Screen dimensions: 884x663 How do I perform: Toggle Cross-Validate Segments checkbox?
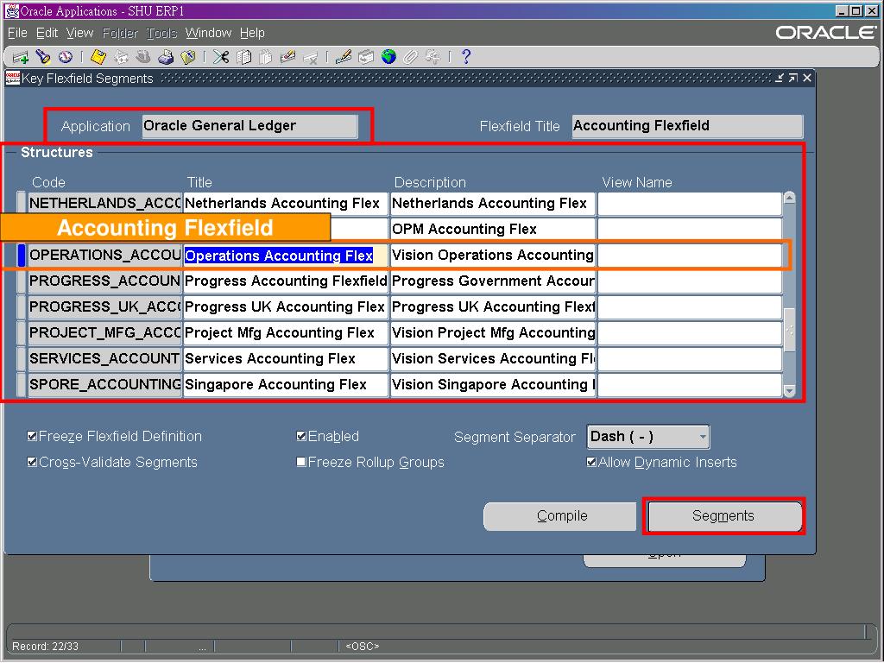coord(32,463)
